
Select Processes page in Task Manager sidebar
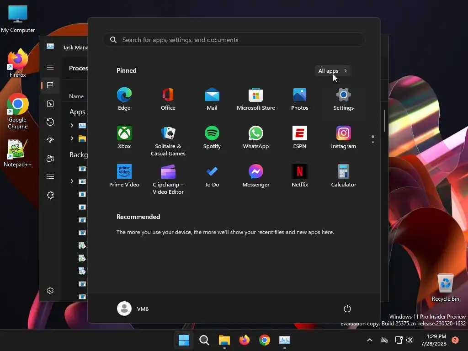tap(50, 85)
